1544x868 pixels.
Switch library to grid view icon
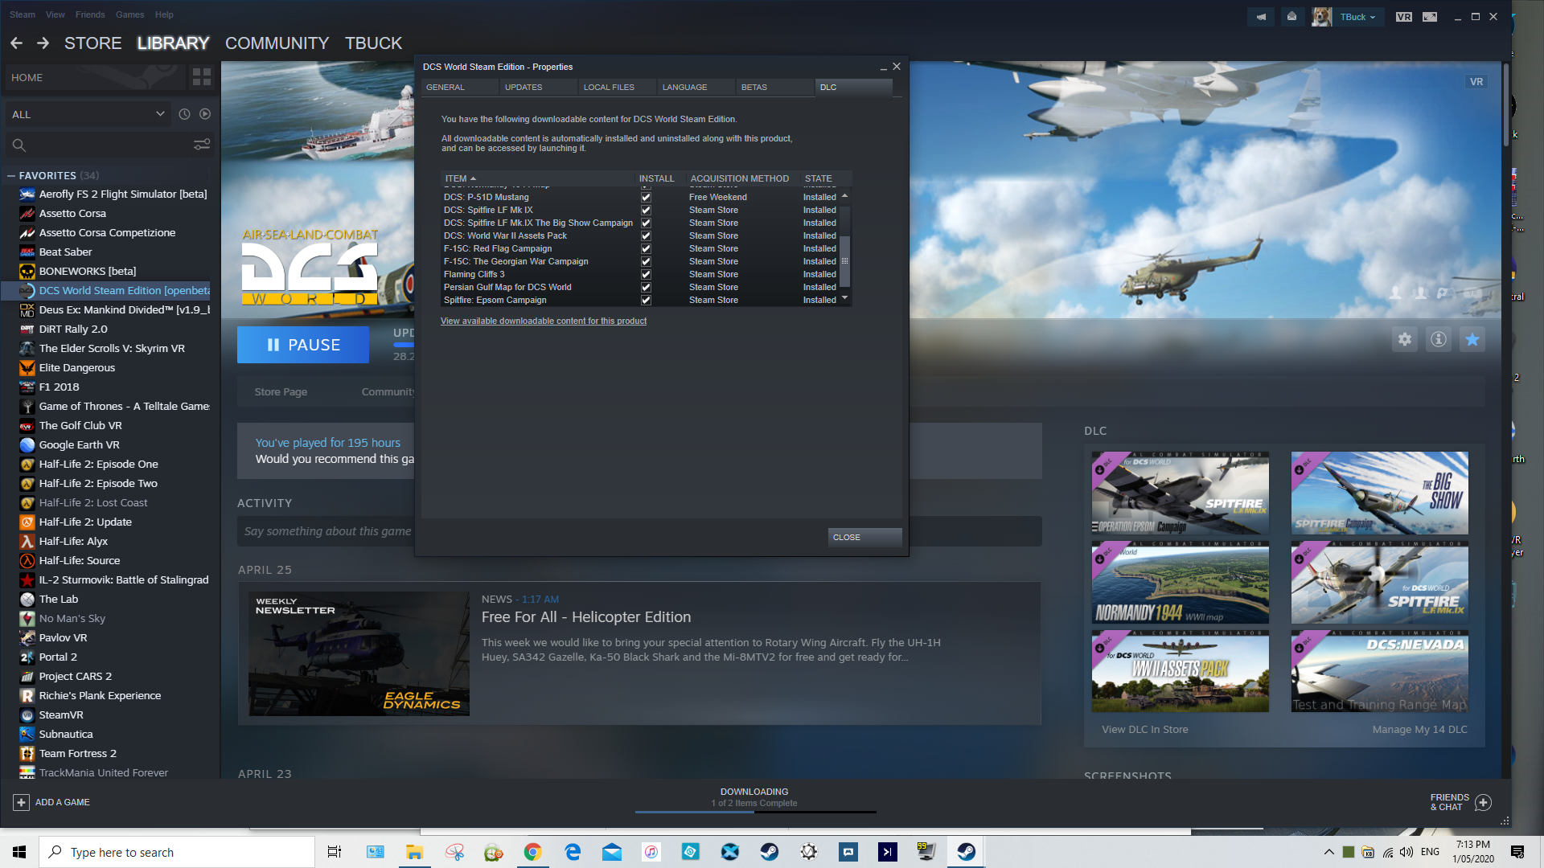(202, 77)
